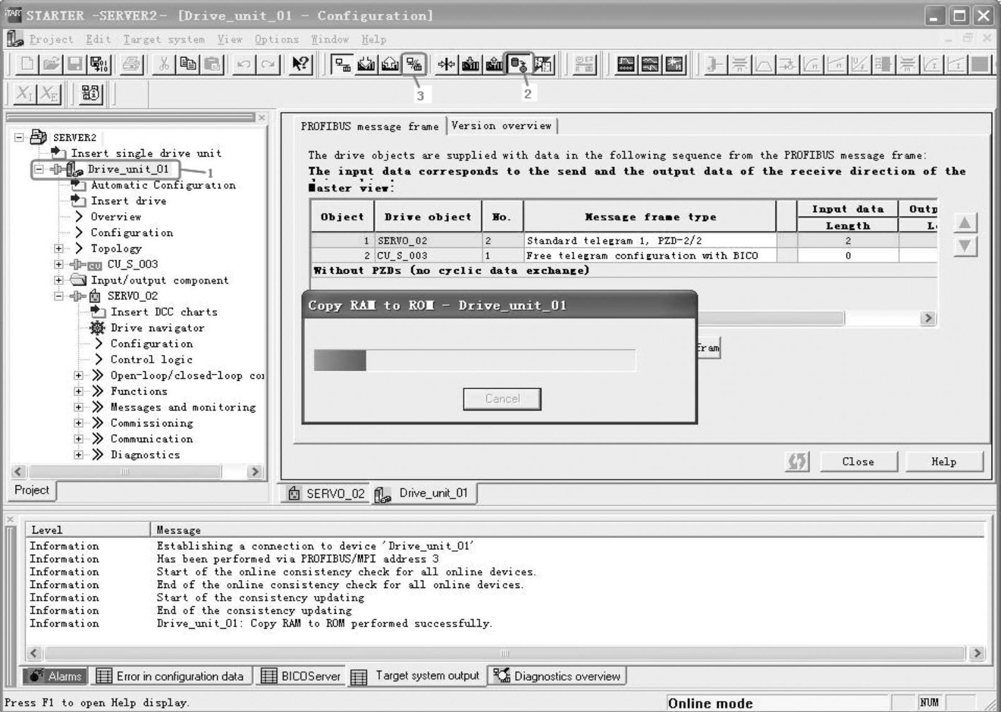Click the XI toolbar icon
Screen dimensions: 1001x712
pos(24,94)
